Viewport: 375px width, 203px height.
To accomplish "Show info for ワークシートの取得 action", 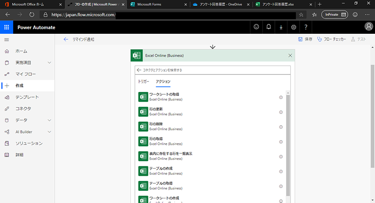I will [x=281, y=98].
